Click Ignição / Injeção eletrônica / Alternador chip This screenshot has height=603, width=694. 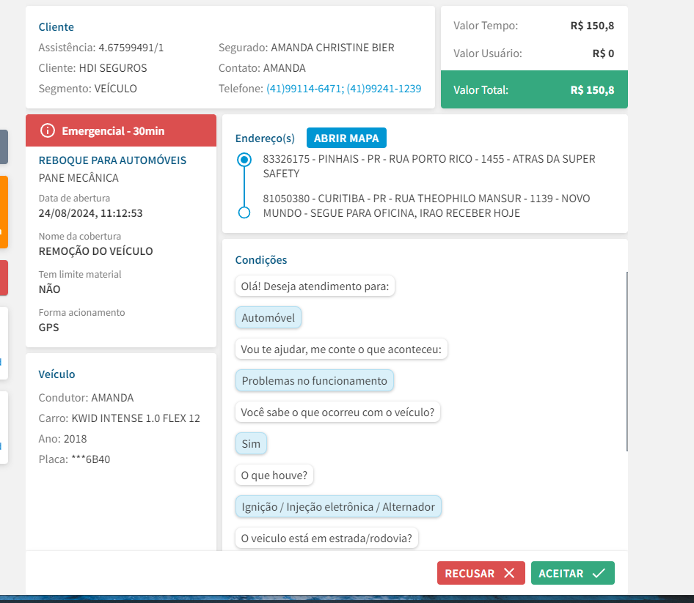coord(338,506)
